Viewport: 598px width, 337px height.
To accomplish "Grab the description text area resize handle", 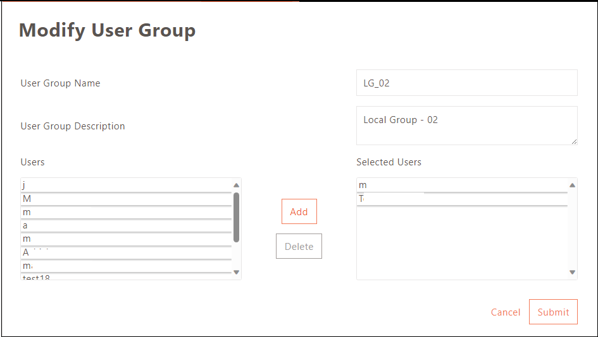I will [574, 141].
